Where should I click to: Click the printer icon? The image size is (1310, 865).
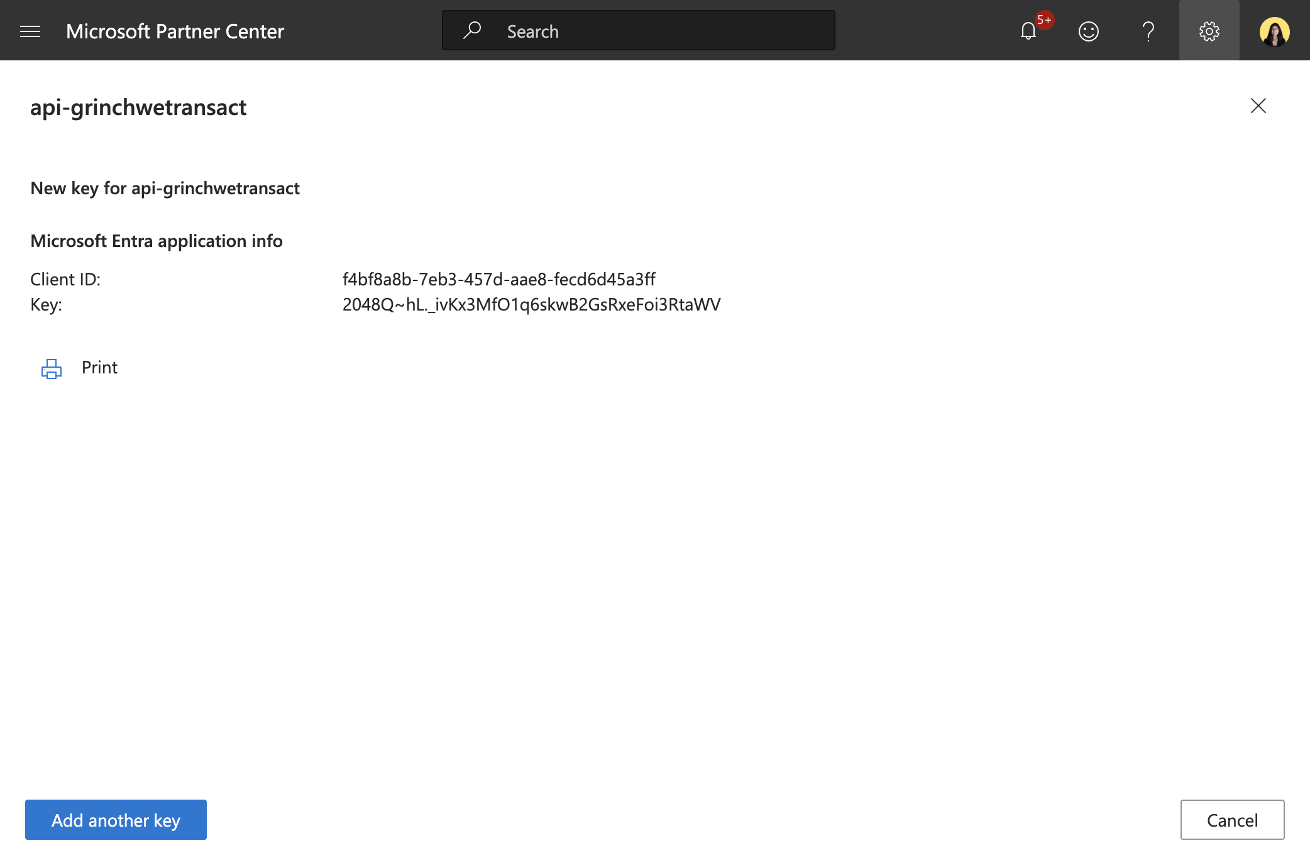point(52,368)
